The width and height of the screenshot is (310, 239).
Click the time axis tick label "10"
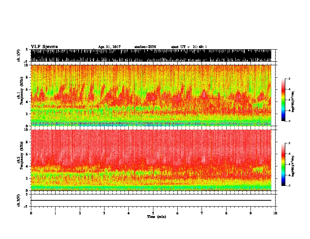click(275, 213)
